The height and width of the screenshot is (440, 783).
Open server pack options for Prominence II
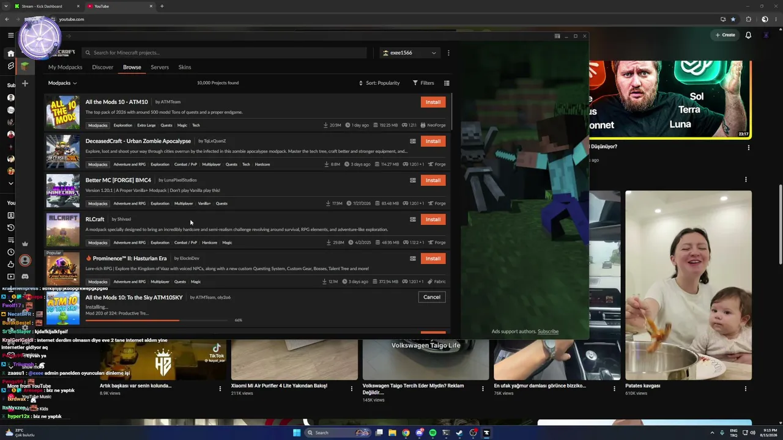tap(413, 258)
